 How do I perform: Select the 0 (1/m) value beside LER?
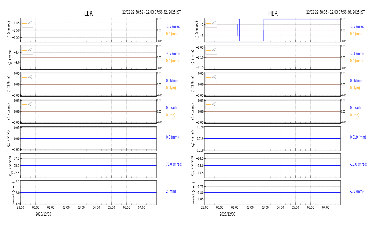pos(171,88)
